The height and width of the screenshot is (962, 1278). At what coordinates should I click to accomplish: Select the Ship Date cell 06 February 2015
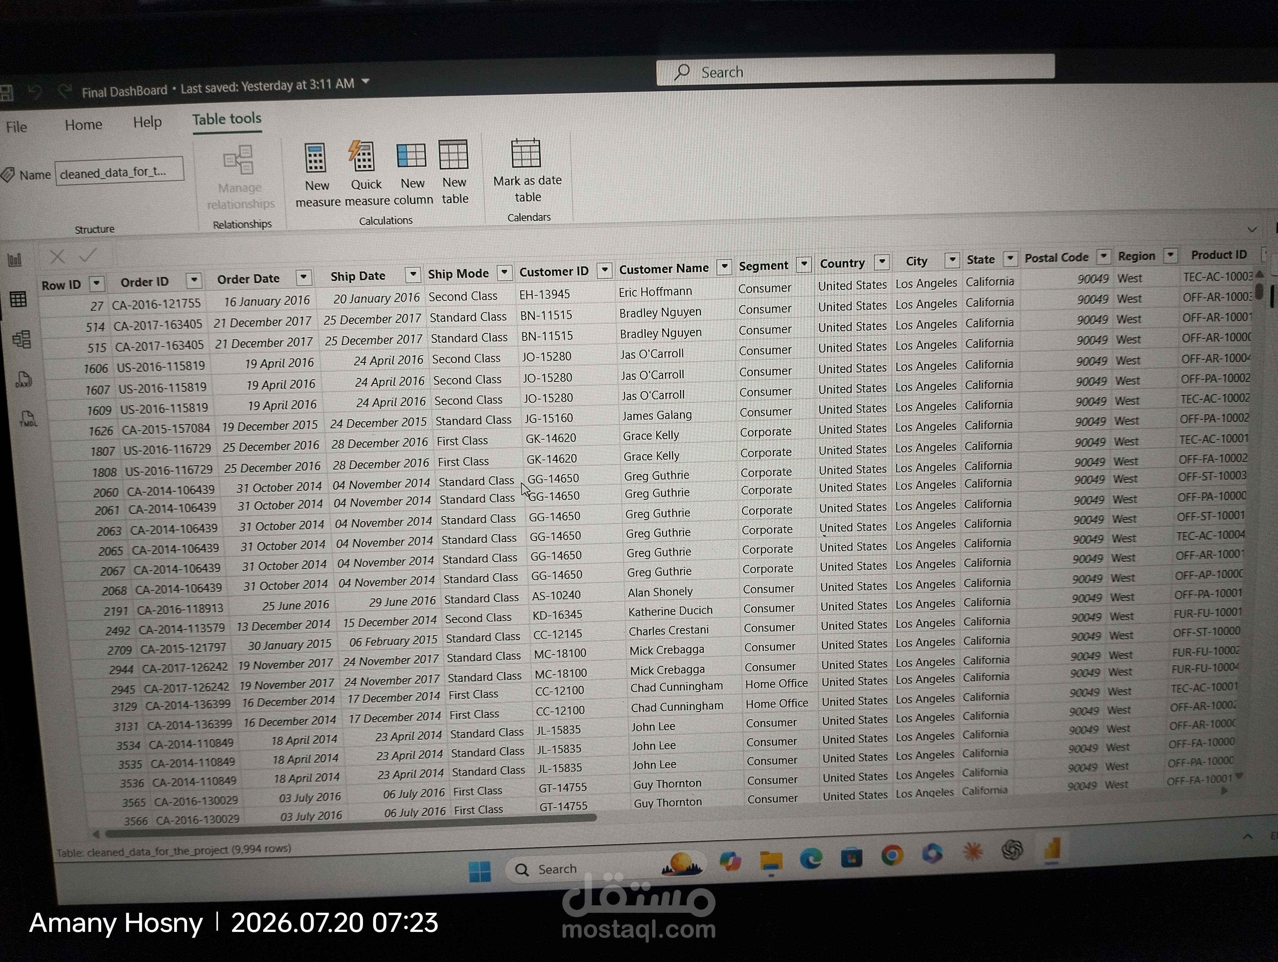click(393, 641)
